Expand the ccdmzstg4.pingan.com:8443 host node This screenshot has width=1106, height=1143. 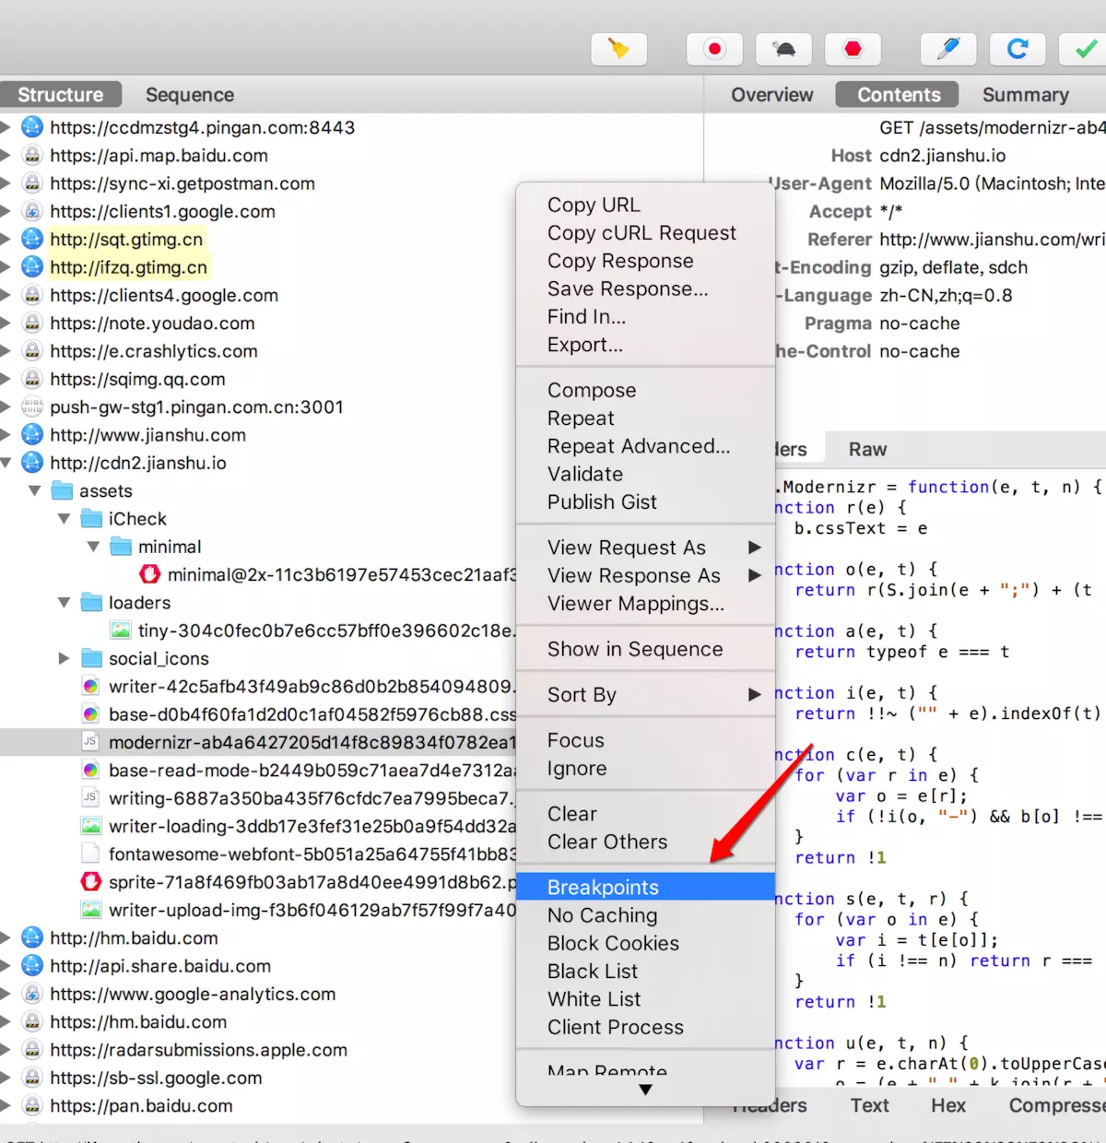(6, 127)
